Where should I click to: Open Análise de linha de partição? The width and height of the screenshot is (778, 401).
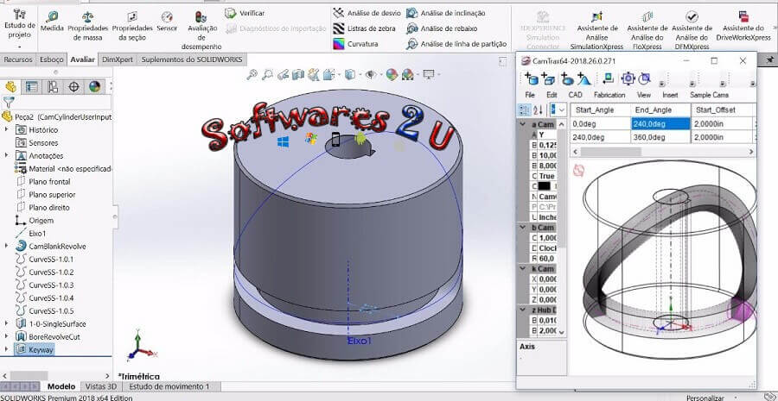pos(456,44)
